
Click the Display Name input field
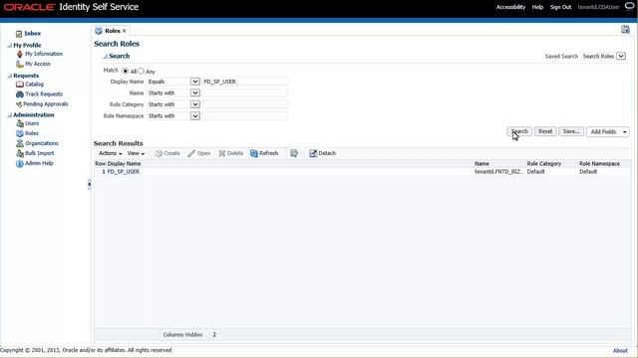point(245,82)
